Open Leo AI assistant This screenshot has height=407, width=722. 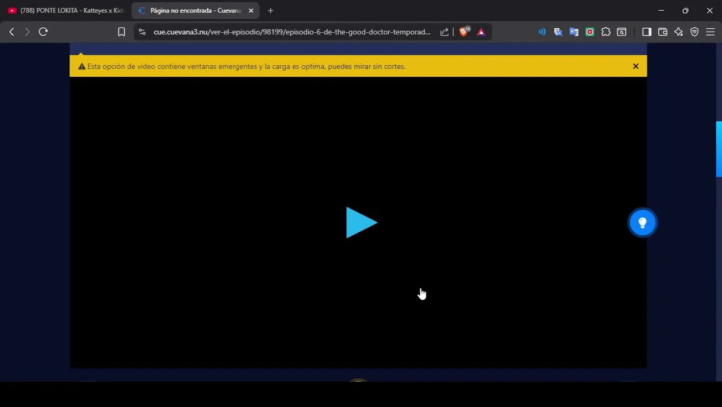[x=678, y=32]
